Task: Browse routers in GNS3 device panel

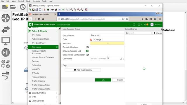Action: (x=6, y=18)
